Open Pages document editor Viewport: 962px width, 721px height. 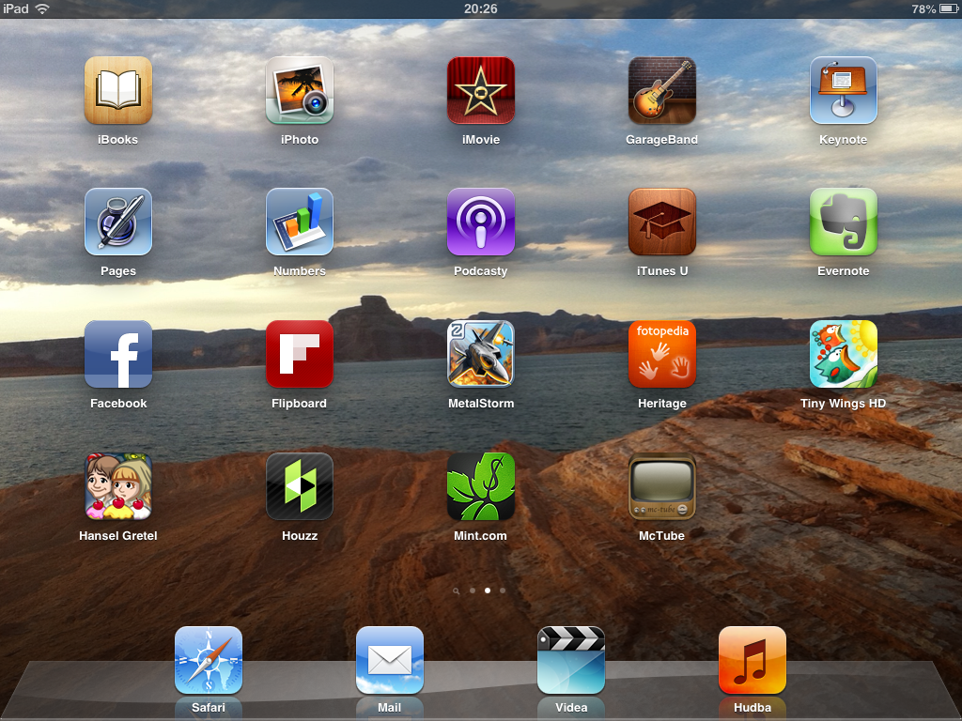click(117, 222)
